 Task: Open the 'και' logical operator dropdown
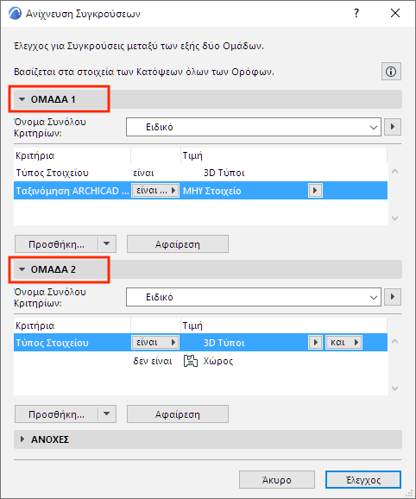click(344, 343)
